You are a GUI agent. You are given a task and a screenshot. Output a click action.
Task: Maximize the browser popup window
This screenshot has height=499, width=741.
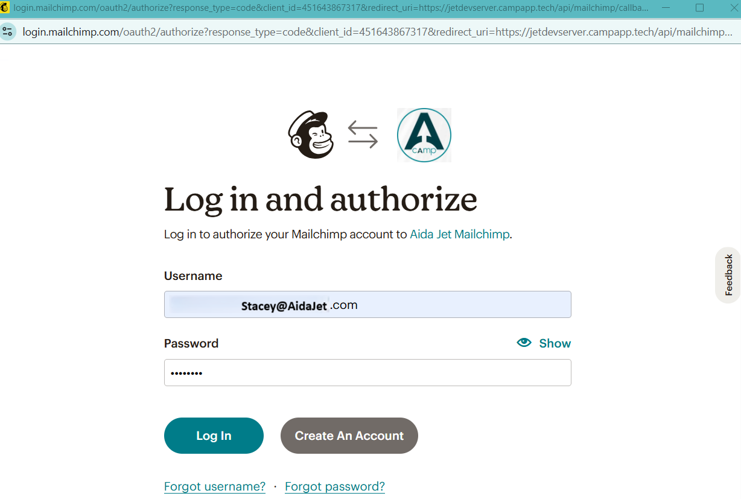point(699,8)
